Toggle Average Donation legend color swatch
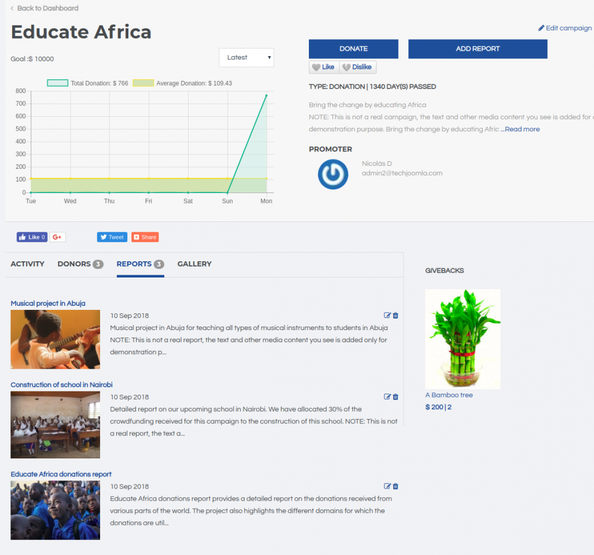 click(143, 83)
